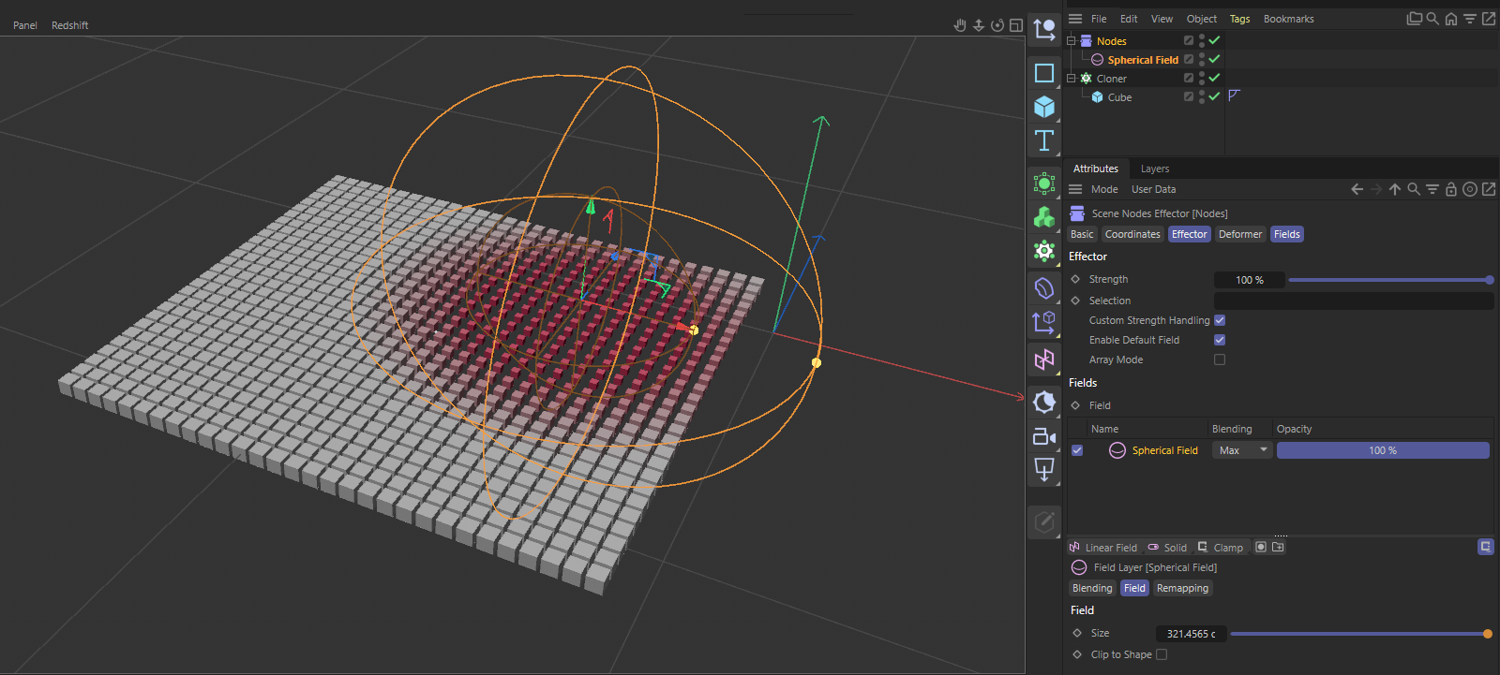Select the Spherical Field in object tree
The image size is (1500, 675).
point(1143,59)
